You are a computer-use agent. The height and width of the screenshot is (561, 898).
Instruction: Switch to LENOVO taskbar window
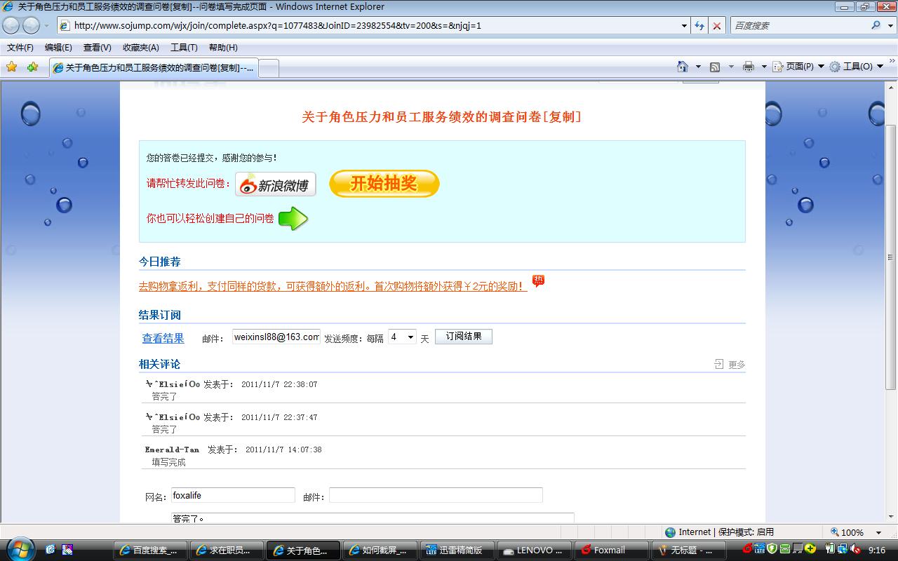point(534,550)
